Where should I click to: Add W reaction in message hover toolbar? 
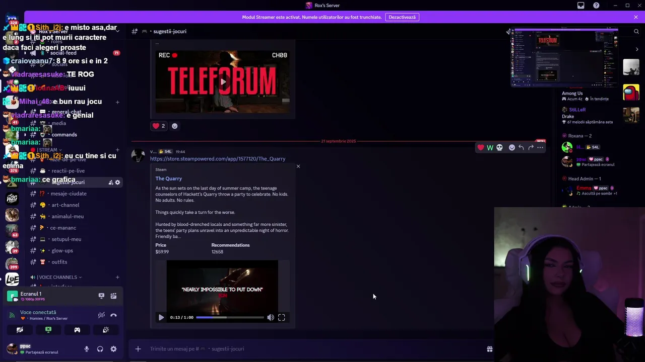(490, 147)
